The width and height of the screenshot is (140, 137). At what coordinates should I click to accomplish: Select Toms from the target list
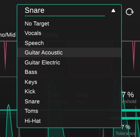69,111
